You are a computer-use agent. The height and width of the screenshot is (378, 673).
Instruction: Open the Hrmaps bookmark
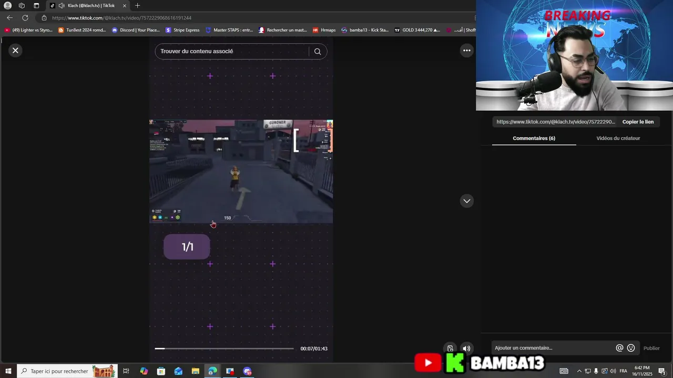[x=324, y=30]
